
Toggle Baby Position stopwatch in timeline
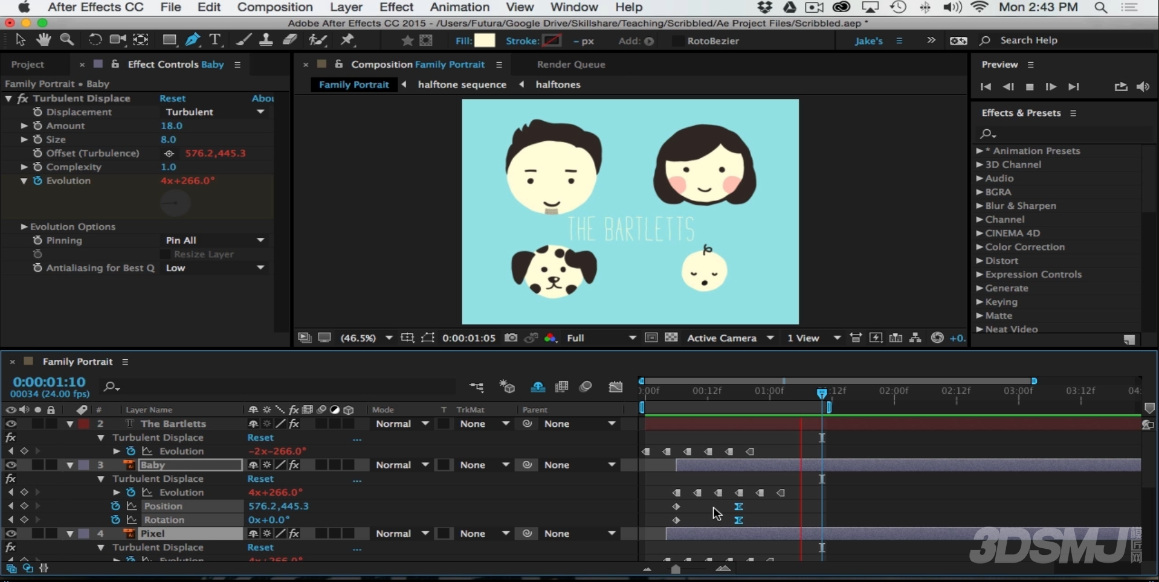[x=115, y=506]
